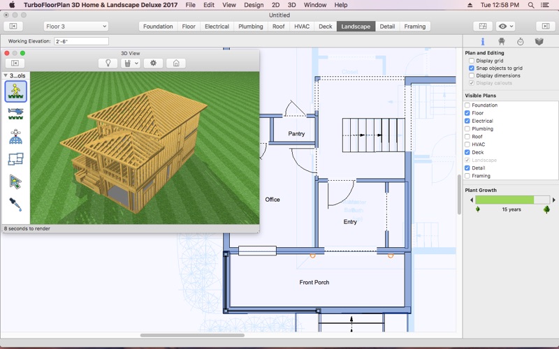Enable the Display grid checkbox
The width and height of the screenshot is (559, 349).
(472, 61)
